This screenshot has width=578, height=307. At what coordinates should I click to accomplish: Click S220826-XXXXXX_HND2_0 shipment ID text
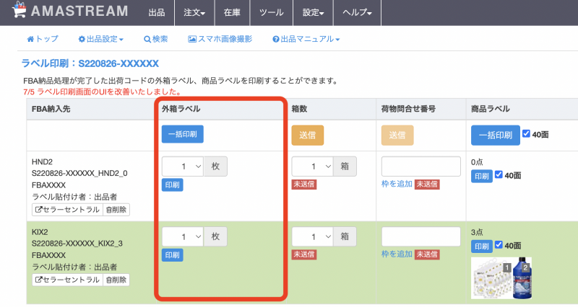(79, 173)
